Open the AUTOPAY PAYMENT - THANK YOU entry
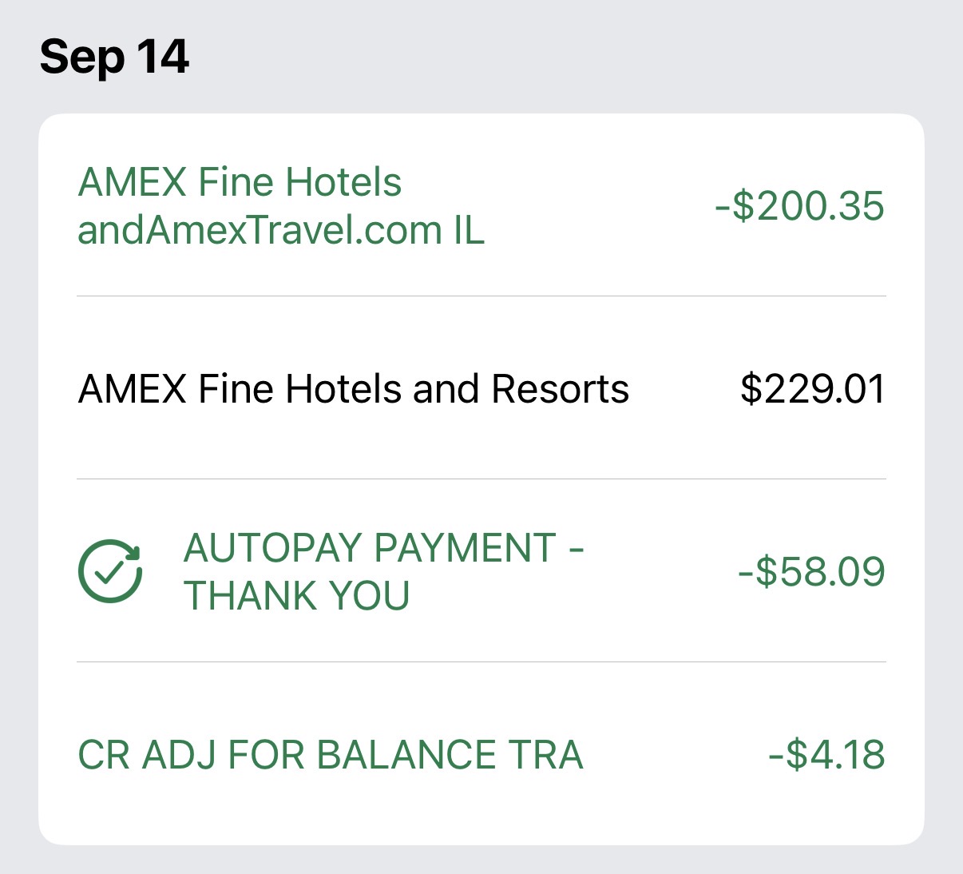Screen dimensions: 963x874 click(x=383, y=571)
